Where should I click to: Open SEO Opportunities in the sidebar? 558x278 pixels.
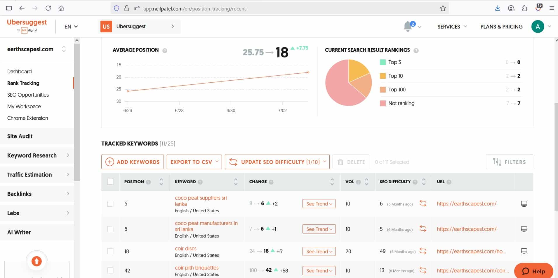click(28, 95)
